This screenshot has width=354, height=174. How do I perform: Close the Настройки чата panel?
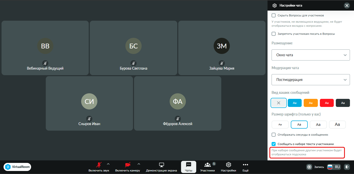(x=346, y=5)
